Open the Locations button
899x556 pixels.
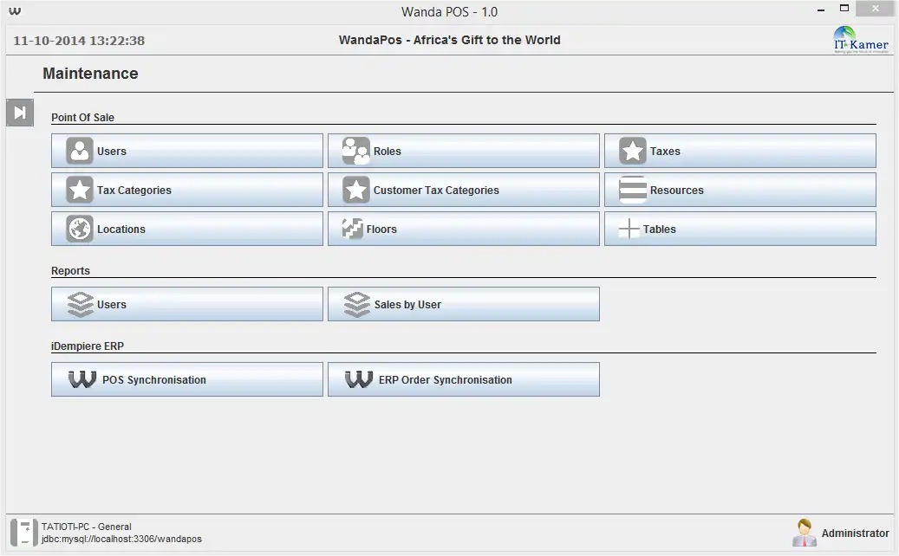click(187, 229)
